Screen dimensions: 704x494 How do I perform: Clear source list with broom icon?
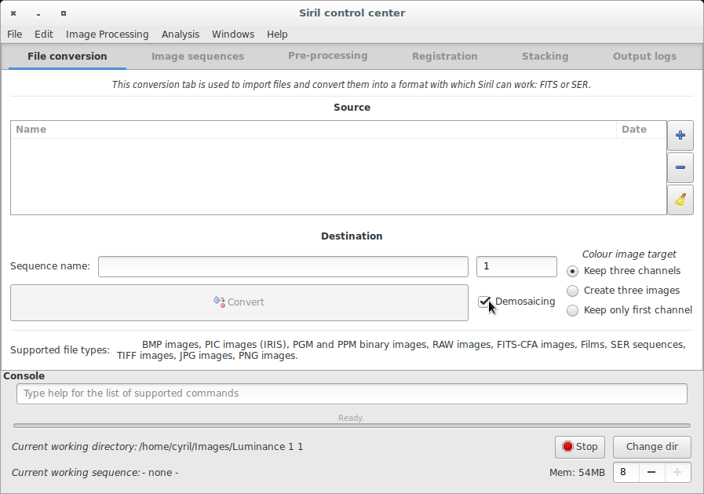click(680, 199)
